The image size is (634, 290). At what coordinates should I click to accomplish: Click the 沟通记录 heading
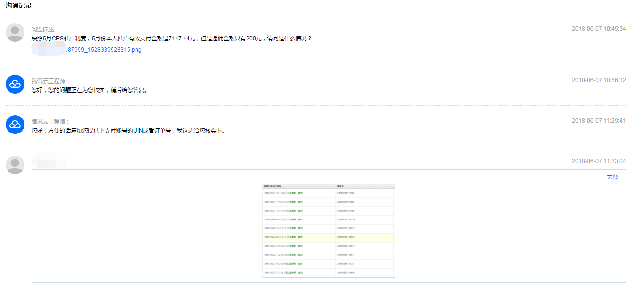(x=19, y=6)
